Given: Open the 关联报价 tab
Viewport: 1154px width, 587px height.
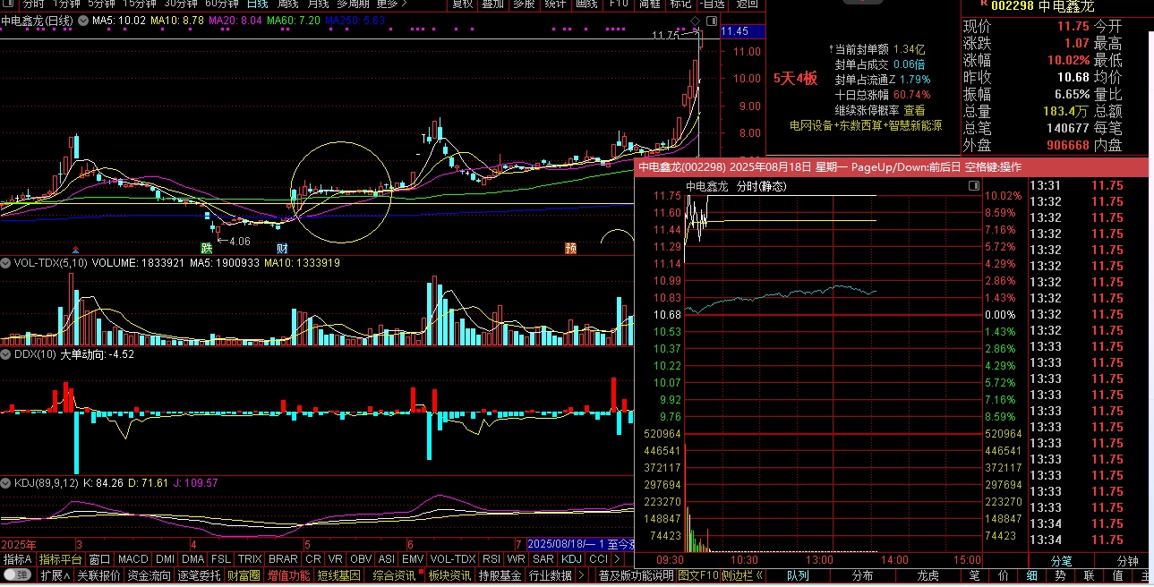Looking at the screenshot, I should pos(98,575).
